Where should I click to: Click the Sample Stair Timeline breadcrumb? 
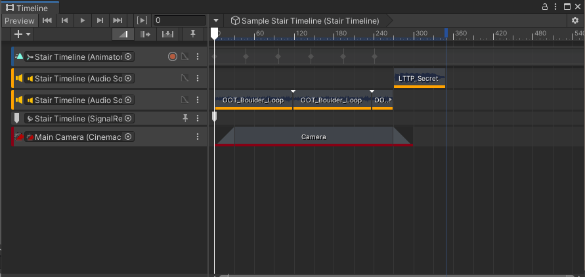click(x=305, y=20)
